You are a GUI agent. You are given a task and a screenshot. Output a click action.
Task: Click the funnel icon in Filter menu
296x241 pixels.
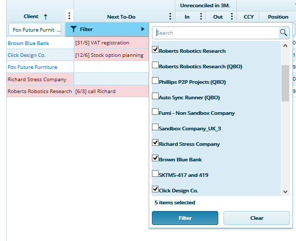tap(74, 29)
